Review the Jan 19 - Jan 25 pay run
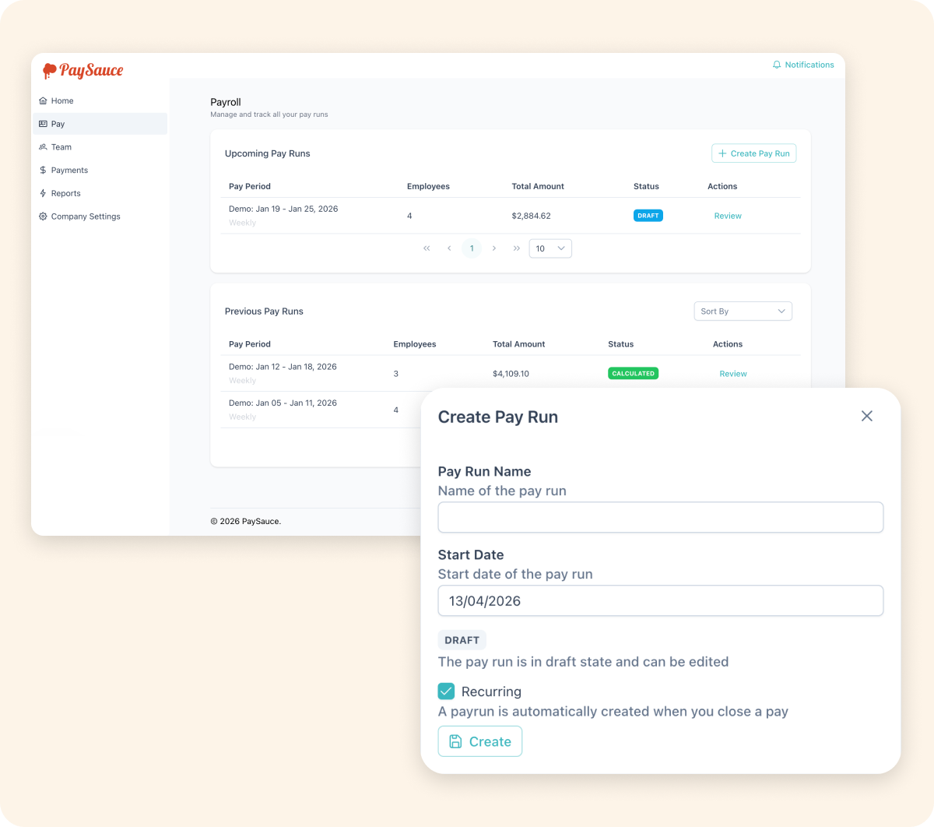The image size is (934, 827). pos(728,216)
